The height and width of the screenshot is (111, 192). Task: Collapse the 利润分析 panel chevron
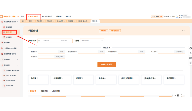pos(183,31)
